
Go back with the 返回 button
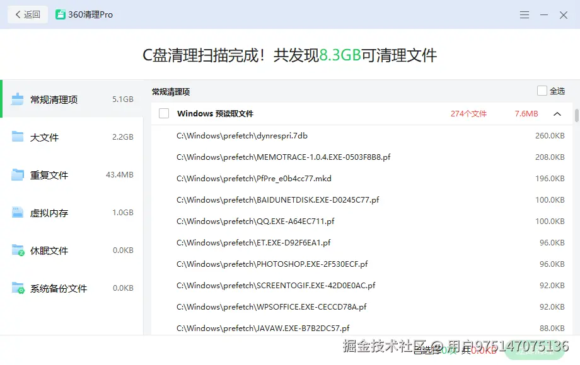tap(28, 14)
